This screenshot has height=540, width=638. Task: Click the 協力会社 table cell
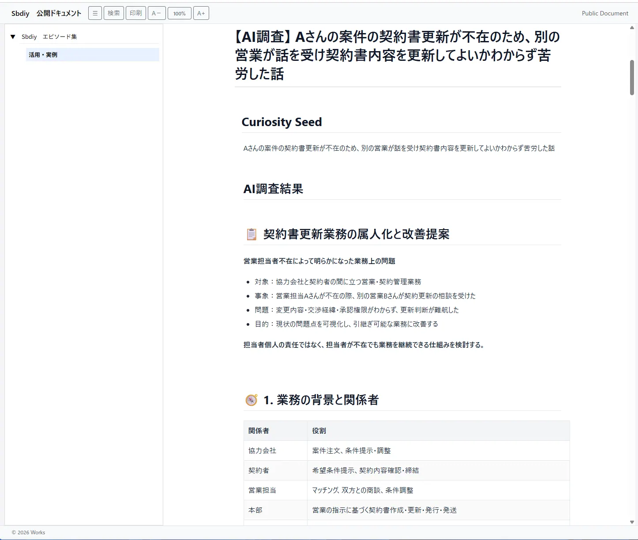275,451
